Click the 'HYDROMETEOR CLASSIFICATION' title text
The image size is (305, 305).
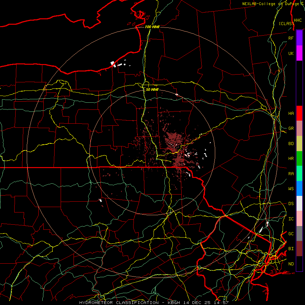(x=119, y=303)
